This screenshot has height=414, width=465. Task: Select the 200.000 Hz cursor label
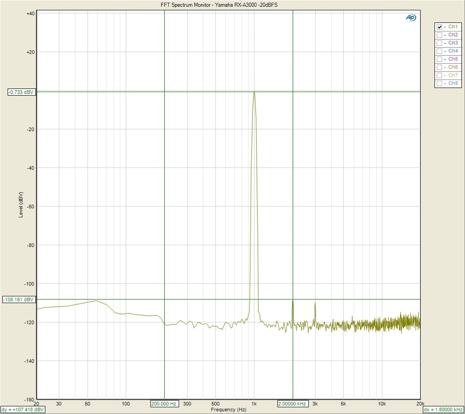165,404
